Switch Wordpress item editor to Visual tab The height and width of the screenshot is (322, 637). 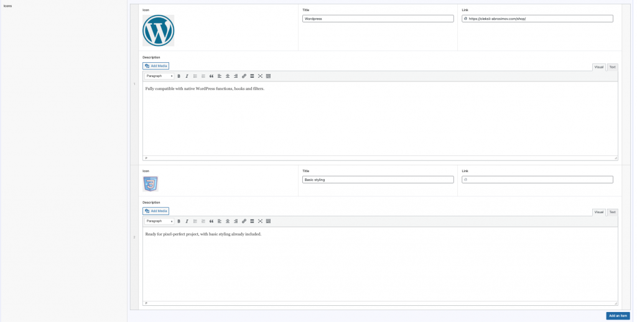tap(599, 67)
